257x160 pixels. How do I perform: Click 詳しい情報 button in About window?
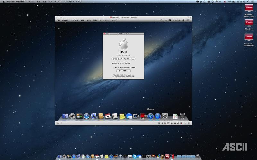click(x=123, y=71)
